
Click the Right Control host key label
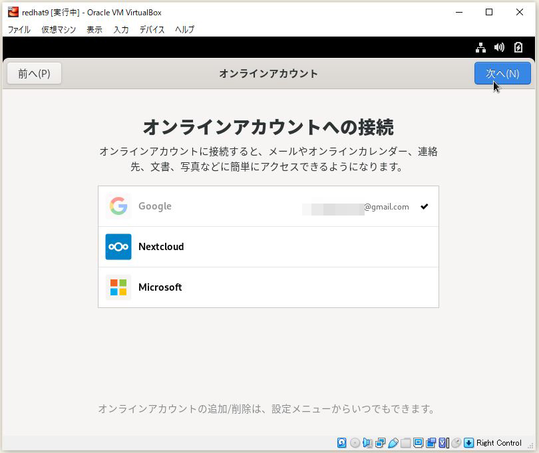[x=499, y=442]
